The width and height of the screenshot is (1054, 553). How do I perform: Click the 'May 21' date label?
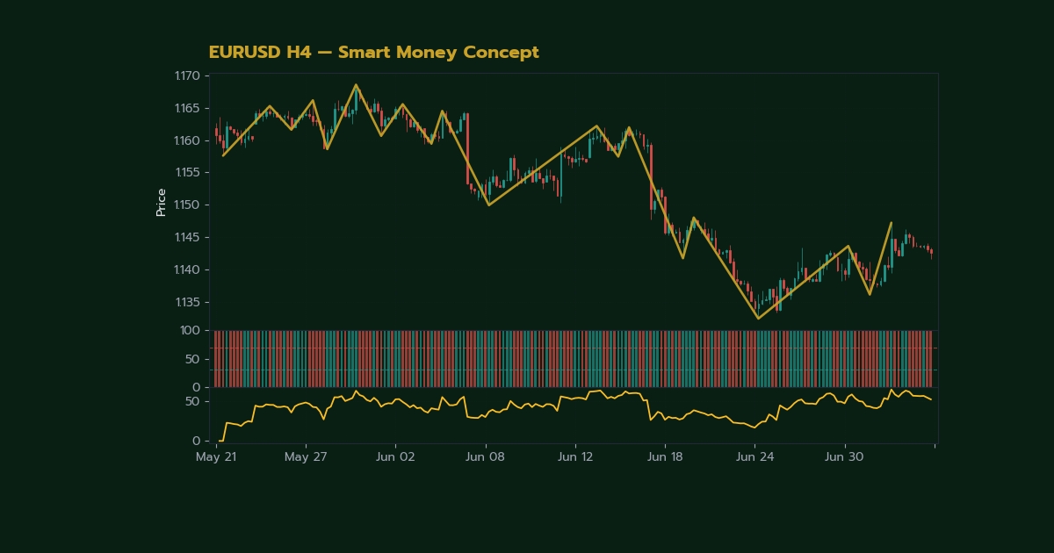click(x=216, y=457)
